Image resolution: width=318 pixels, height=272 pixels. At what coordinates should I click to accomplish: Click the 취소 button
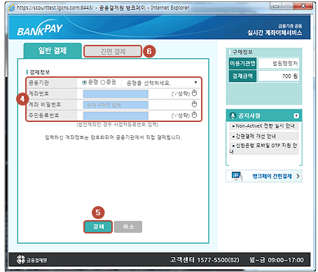[128, 226]
